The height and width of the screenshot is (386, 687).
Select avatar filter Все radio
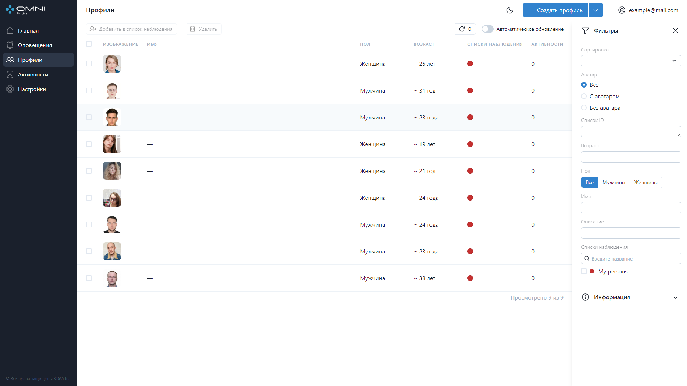click(x=584, y=85)
